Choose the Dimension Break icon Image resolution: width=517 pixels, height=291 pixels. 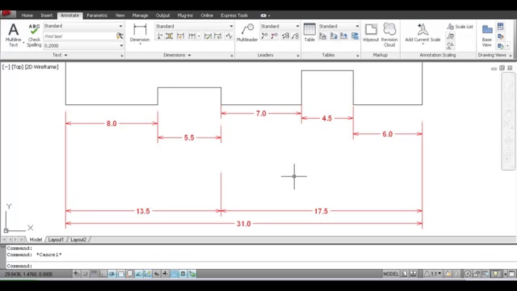159,36
